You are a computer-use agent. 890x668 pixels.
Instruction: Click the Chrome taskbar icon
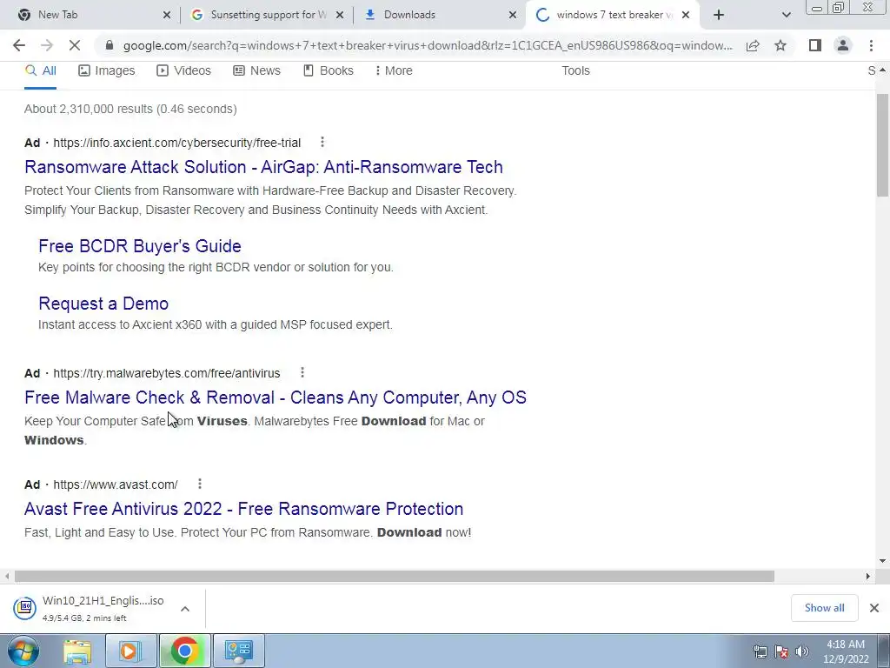tap(184, 651)
